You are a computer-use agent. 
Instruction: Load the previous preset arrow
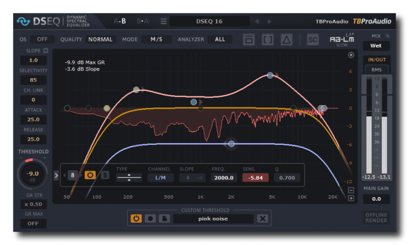[257, 21]
